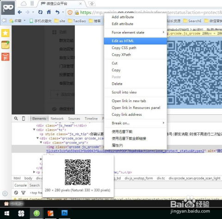Viewport: 222px width, 219px height.
Task: Click the red discount 折 sidebar icon
Action: (x=6, y=56)
